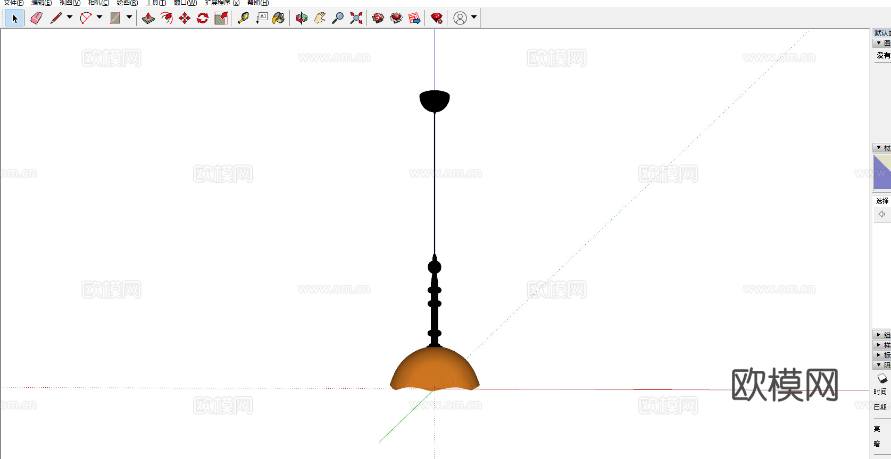The width and height of the screenshot is (891, 459).
Task: Open the 编辑(E) menu
Action: [x=41, y=3]
